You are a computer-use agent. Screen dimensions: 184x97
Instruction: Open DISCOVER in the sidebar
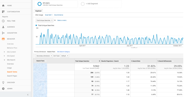11,82
